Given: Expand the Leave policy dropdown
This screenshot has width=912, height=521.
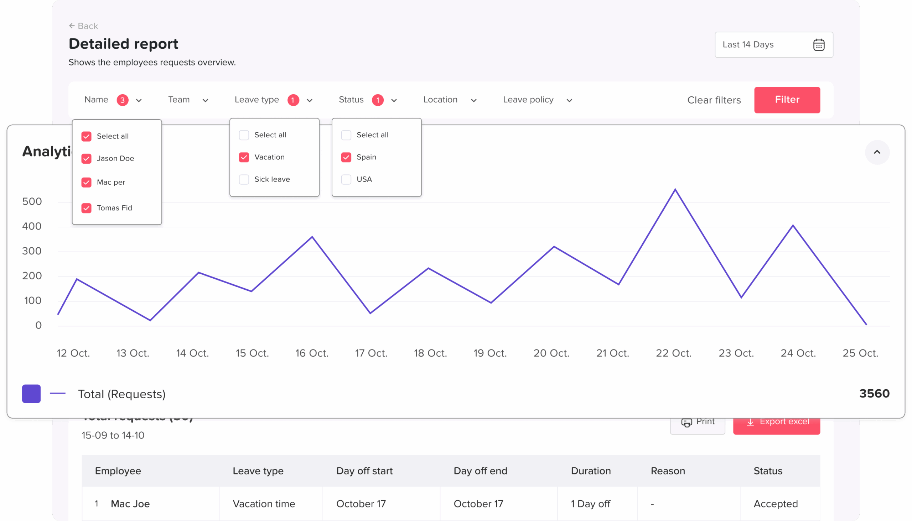Looking at the screenshot, I should coord(537,100).
